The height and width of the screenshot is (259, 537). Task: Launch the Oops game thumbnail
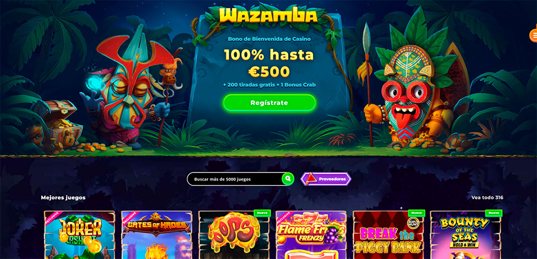(234, 235)
